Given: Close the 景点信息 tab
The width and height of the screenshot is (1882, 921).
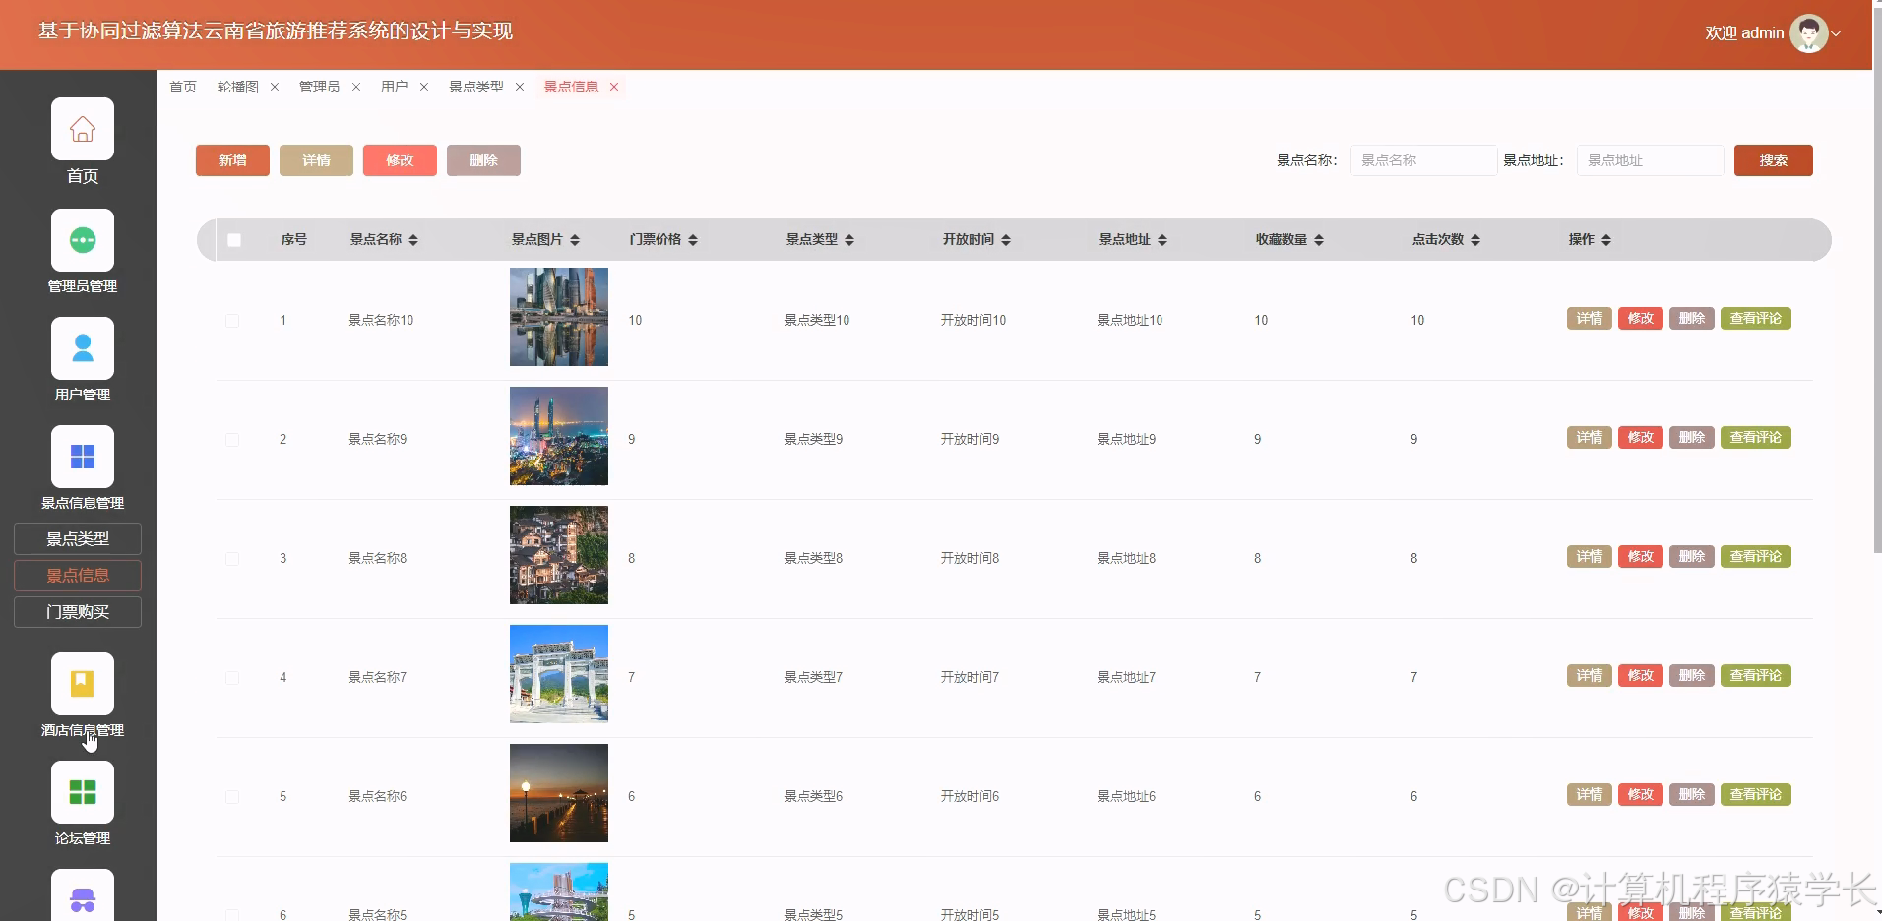Looking at the screenshot, I should (x=614, y=87).
